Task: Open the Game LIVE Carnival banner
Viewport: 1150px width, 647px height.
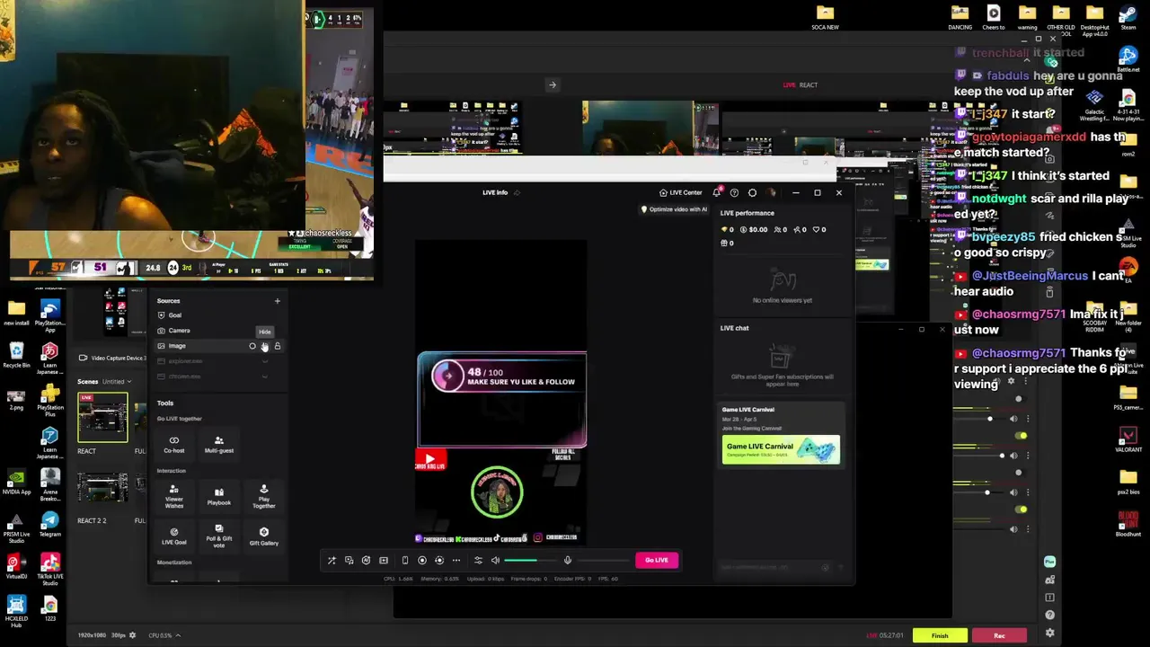Action: [x=781, y=449]
